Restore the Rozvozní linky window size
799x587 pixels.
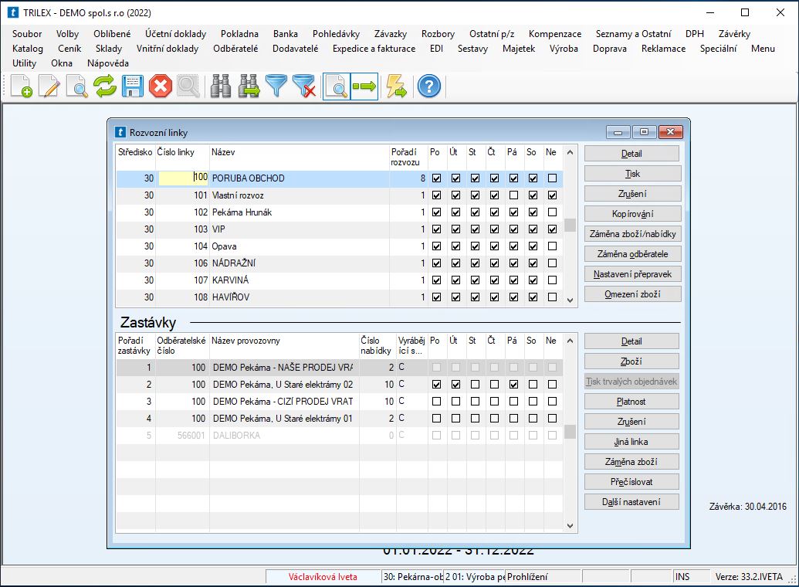(644, 132)
